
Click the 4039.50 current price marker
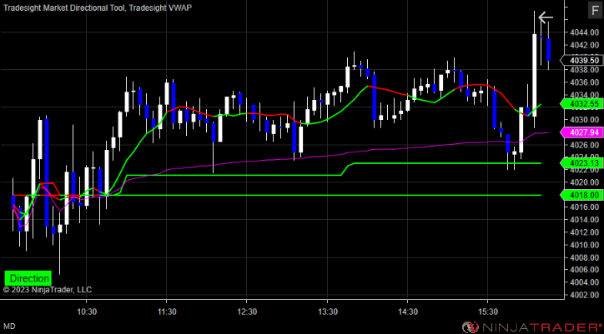582,61
